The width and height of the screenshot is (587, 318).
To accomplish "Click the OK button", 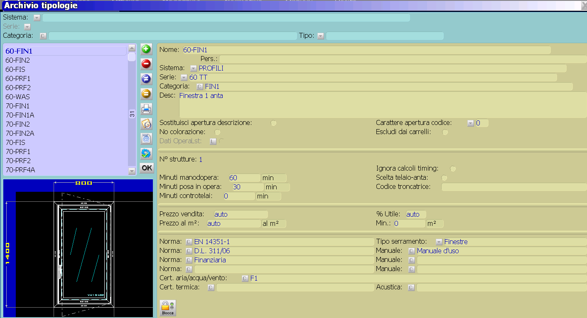I will [147, 168].
